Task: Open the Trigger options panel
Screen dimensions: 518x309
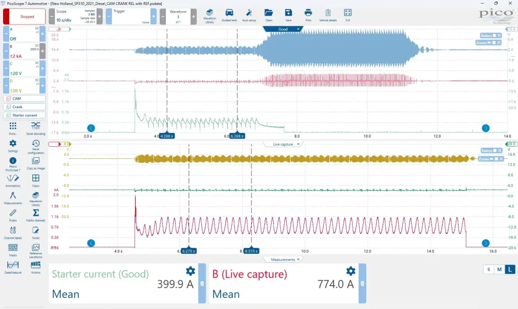Action: click(x=128, y=16)
